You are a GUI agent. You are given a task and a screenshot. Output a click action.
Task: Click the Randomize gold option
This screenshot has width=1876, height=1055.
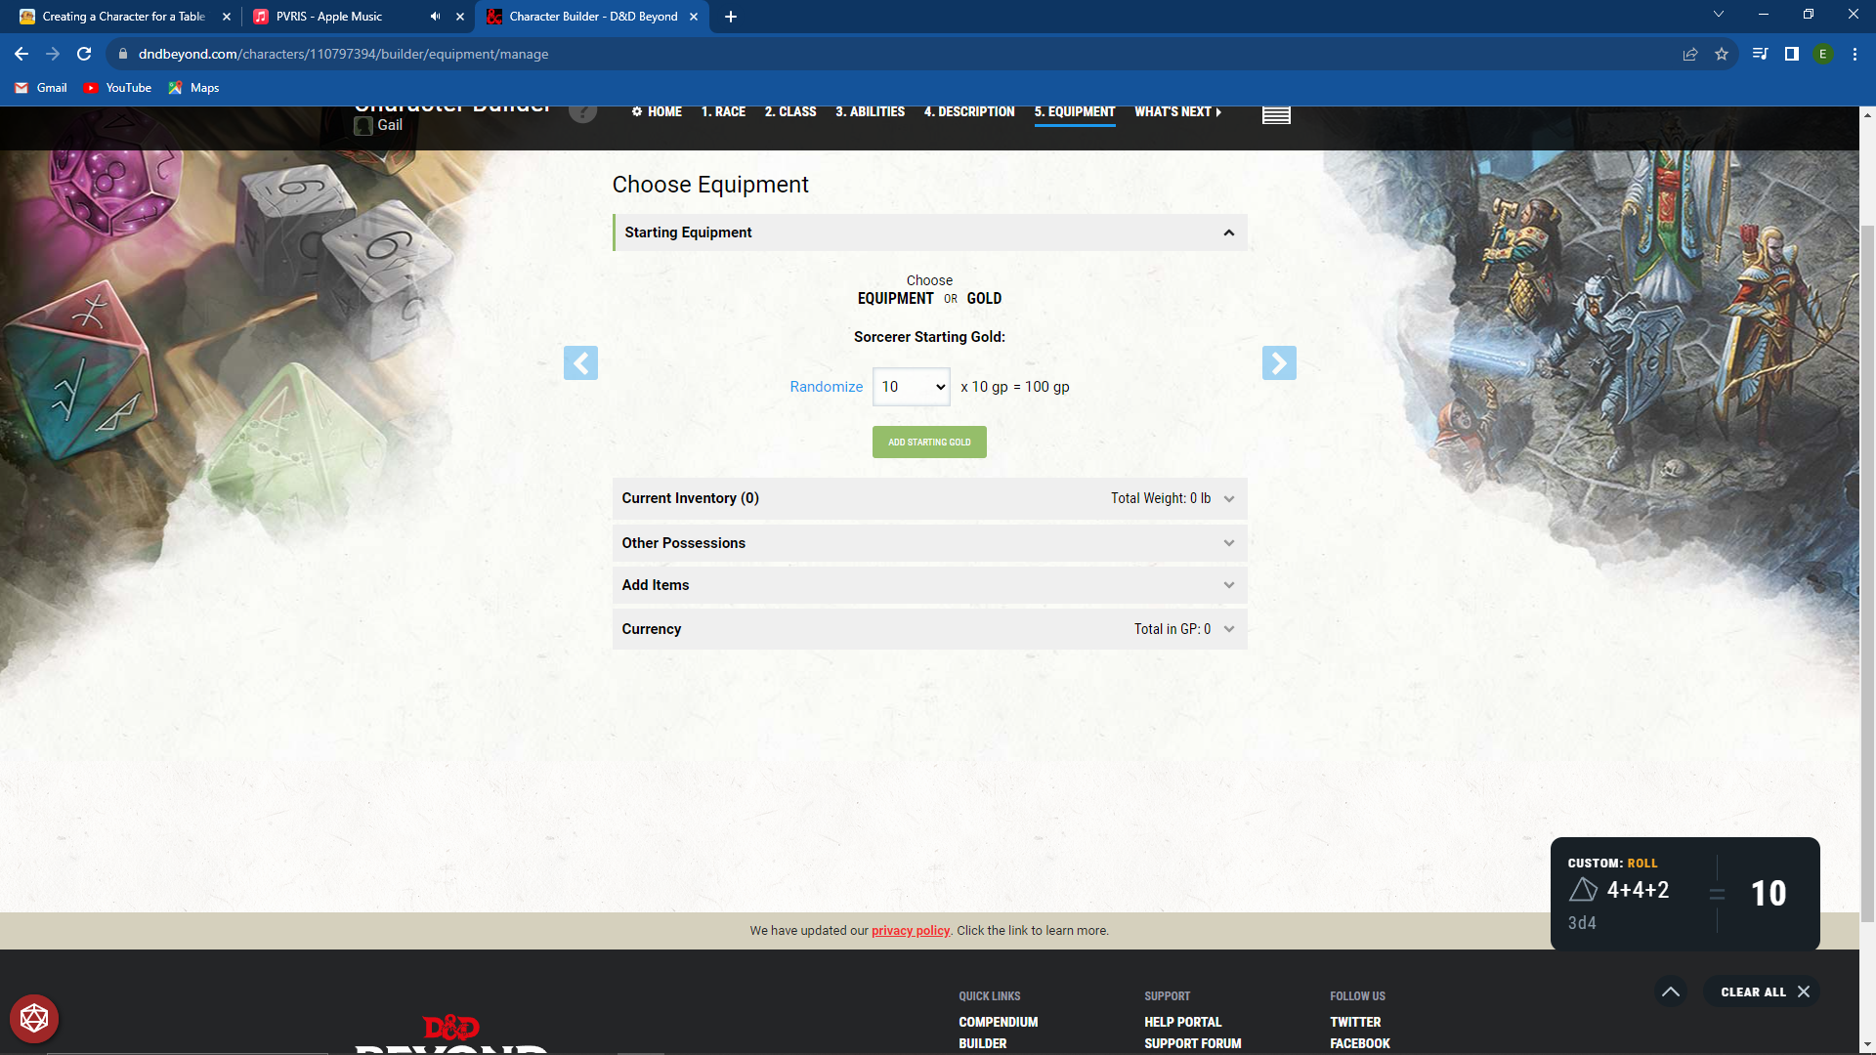[826, 386]
